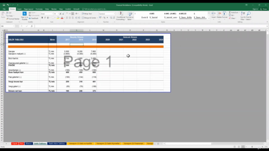The height and width of the screenshot is (151, 269).
Task: Click Insert Function fx icon
Action: coord(32,26)
